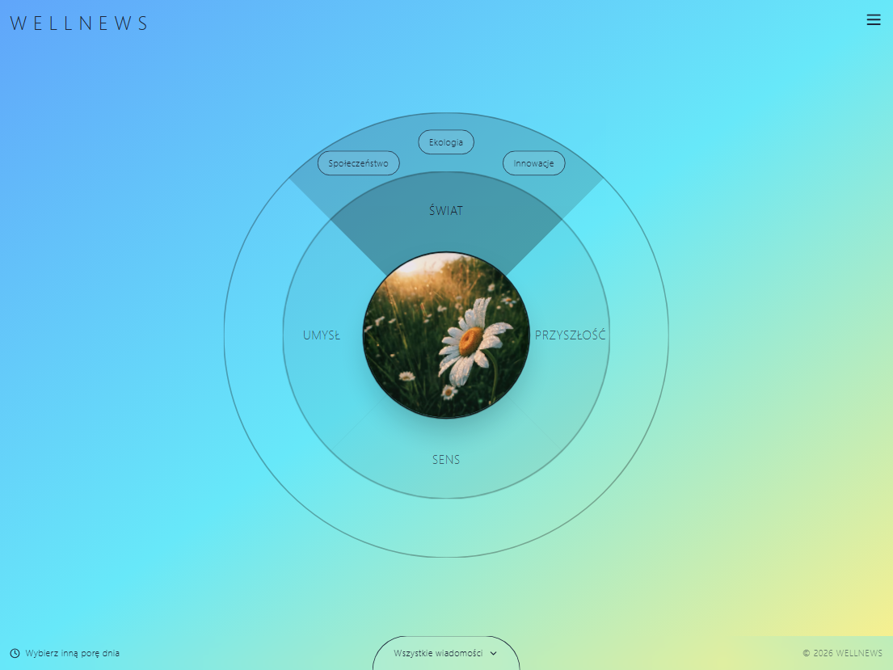Open the SENS section
The width and height of the screenshot is (893, 670).
(x=446, y=460)
